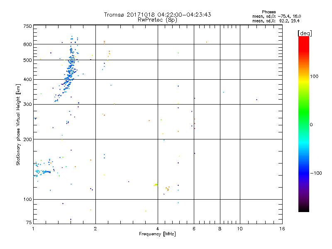Click the colorbar tick label '0'

311,125
